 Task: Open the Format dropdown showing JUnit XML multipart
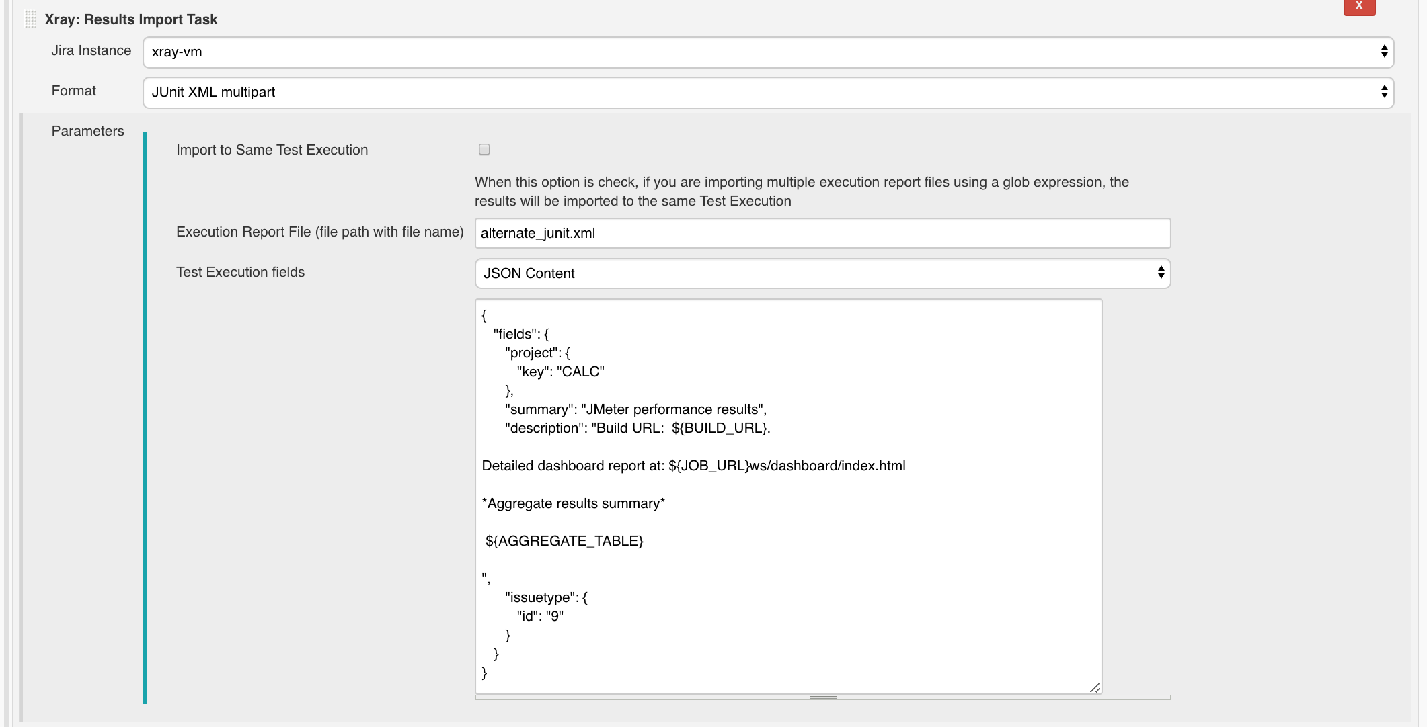pos(768,93)
